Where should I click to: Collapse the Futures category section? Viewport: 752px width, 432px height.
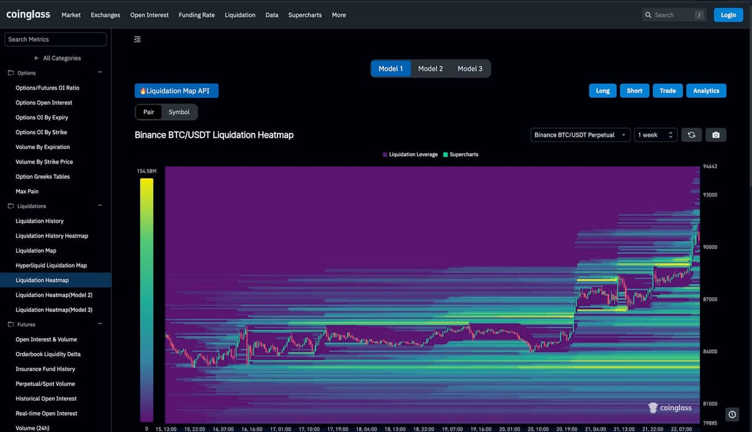click(100, 324)
